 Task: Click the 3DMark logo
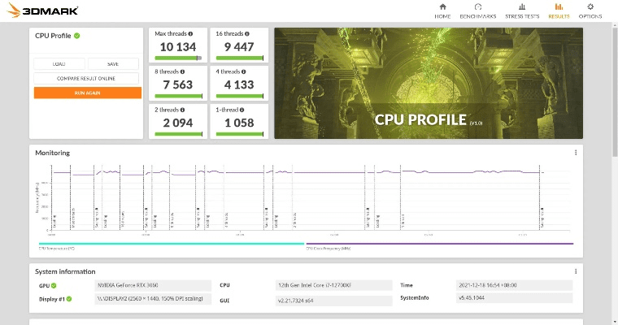click(x=31, y=10)
